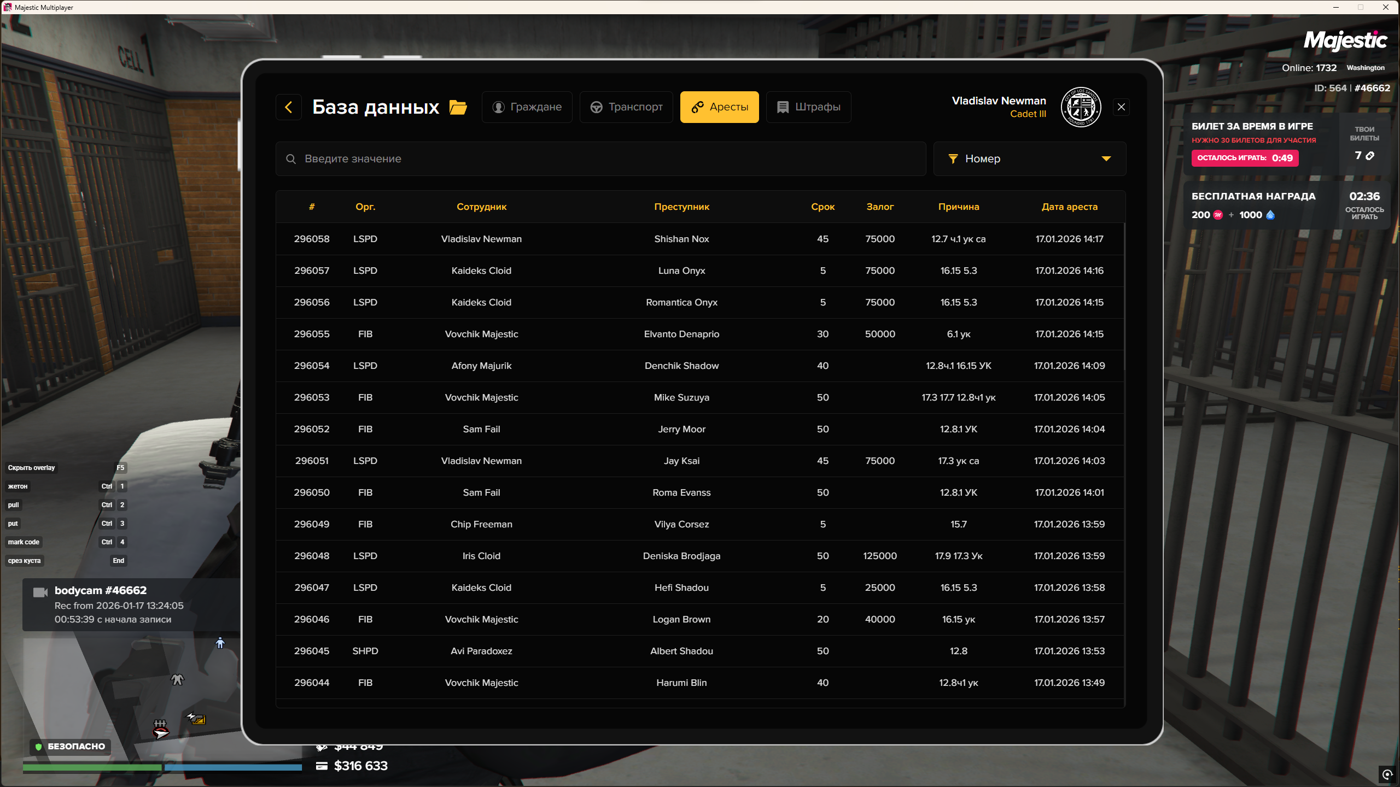
Task: Click the LSPD badge emblem avatar
Action: click(x=1081, y=107)
